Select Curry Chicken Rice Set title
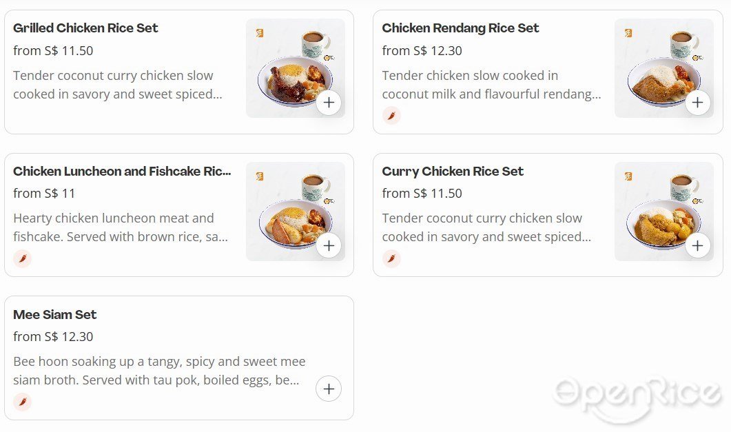731x432 pixels. (453, 172)
